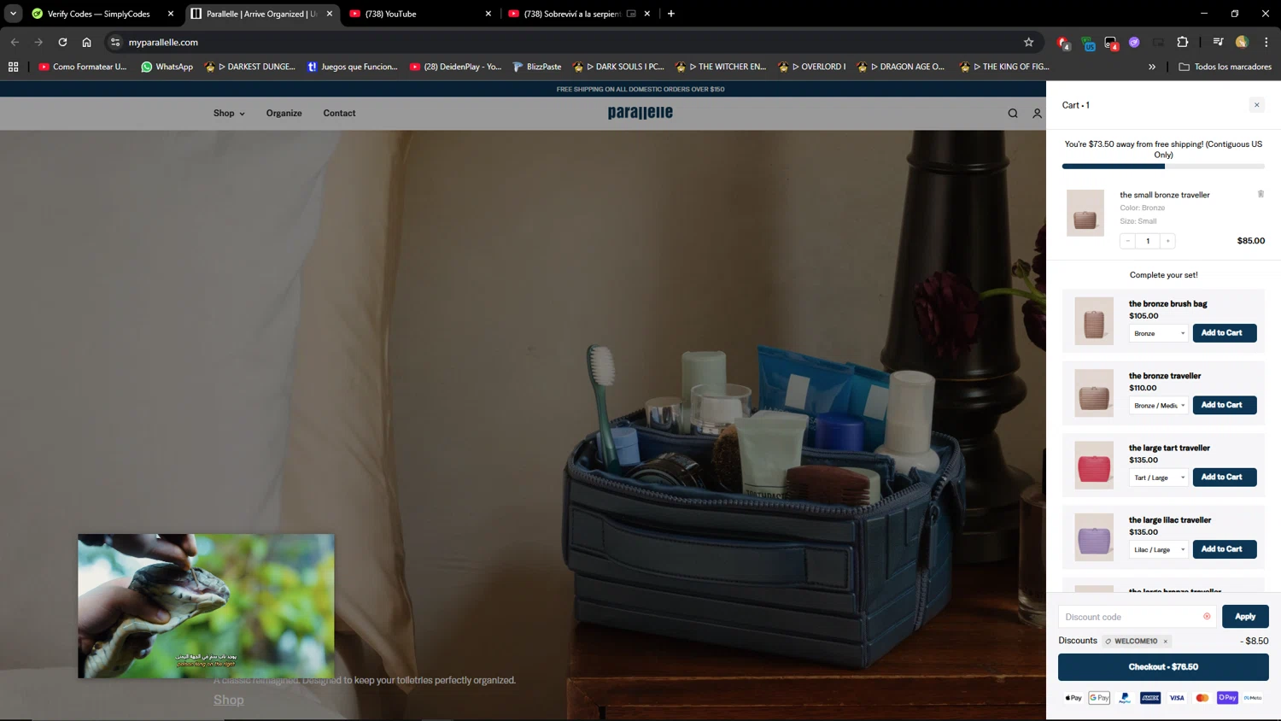Screen dimensions: 1281x721
Task: Click the Shop link on hero banner
Action: (x=228, y=700)
